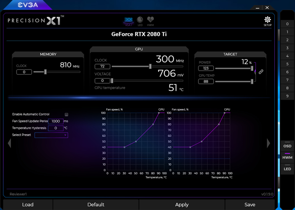Image resolution: width=295 pixels, height=210 pixels.
Task: Click the version text v0.1.9.0
Action: [267, 194]
